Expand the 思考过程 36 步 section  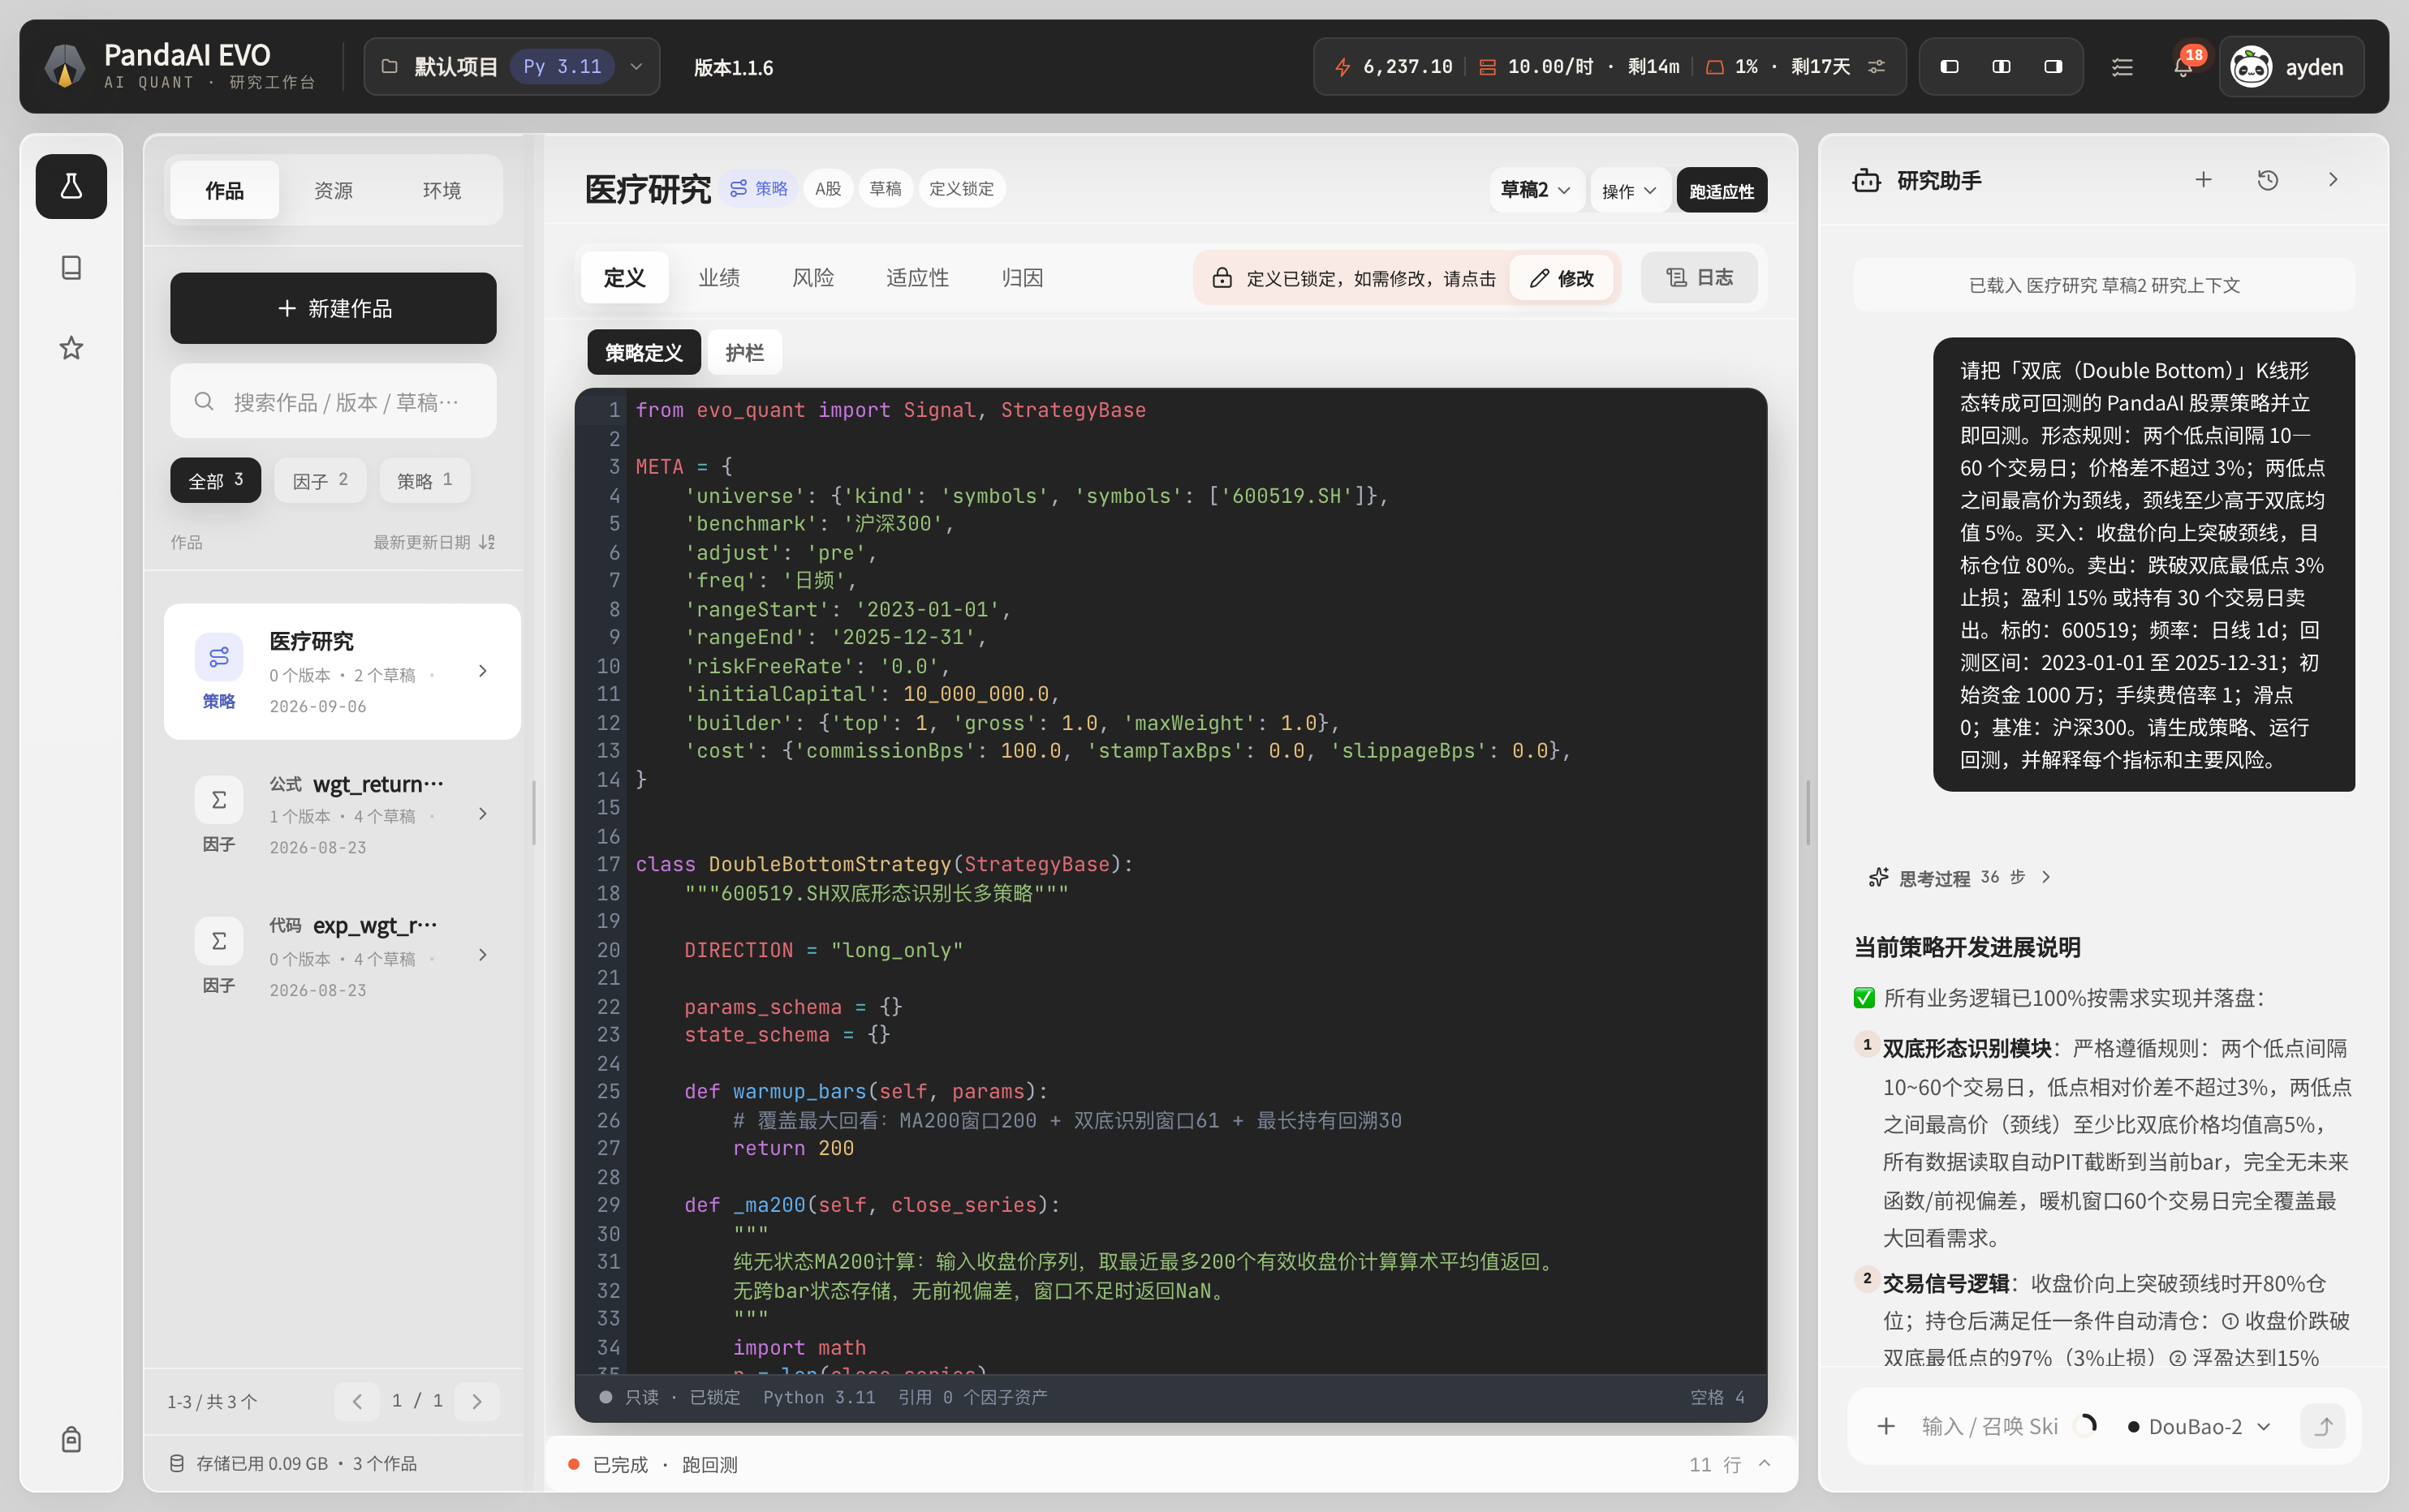pyautogui.click(x=1959, y=877)
